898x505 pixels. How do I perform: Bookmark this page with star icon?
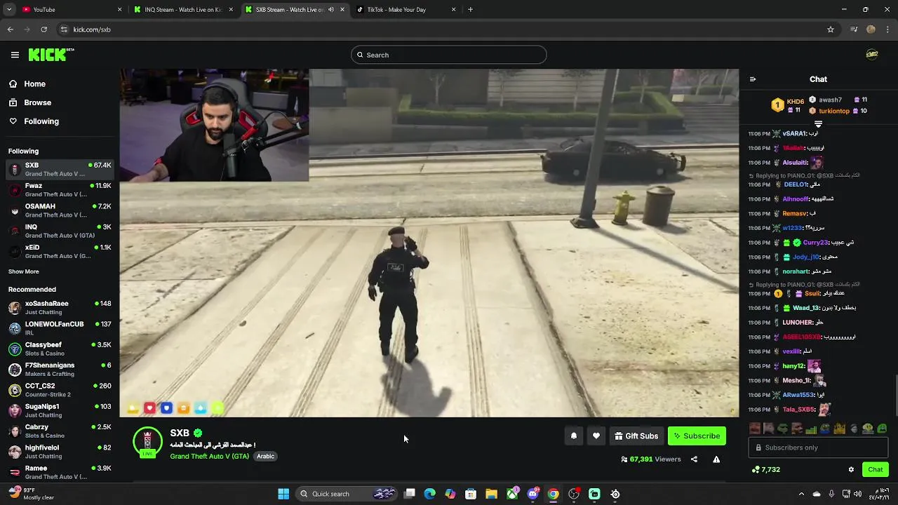(x=831, y=29)
